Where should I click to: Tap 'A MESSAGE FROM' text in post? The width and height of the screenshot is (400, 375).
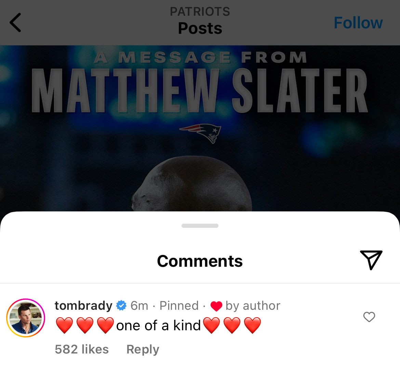(200, 57)
